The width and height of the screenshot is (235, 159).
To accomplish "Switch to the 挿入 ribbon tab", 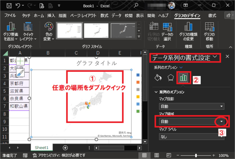I will (51, 16).
